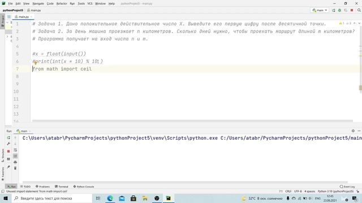Viewport: 362px width, 203px height.
Task: Open the View menu
Action: [x=27, y=3]
